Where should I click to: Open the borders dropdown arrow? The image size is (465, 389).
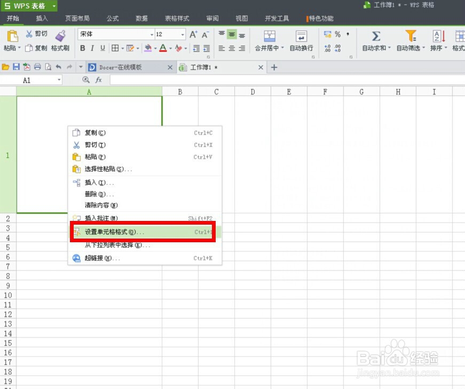122,49
